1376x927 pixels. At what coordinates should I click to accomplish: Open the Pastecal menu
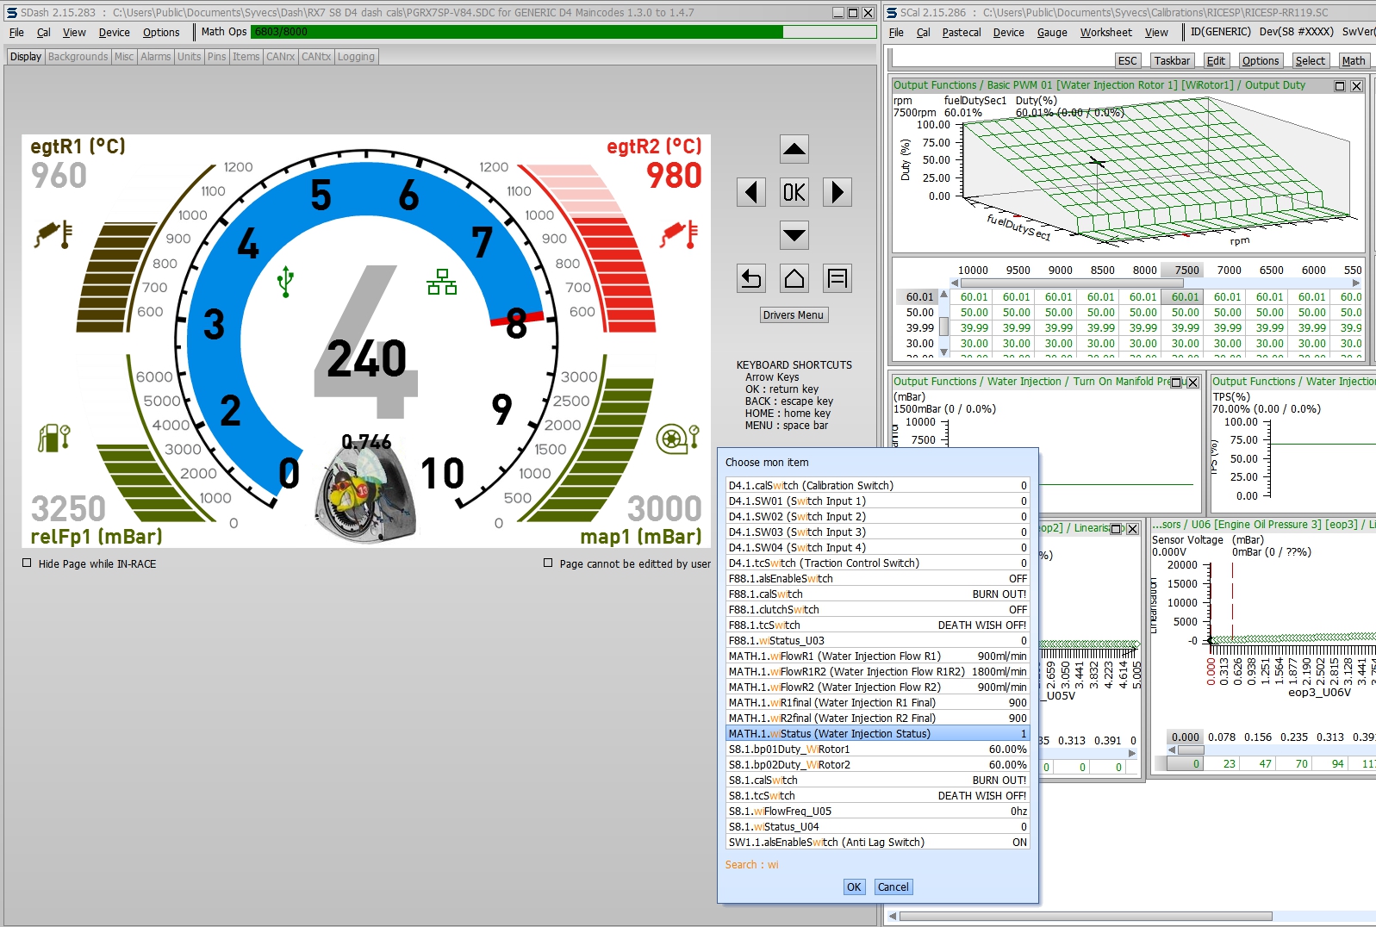click(x=961, y=33)
